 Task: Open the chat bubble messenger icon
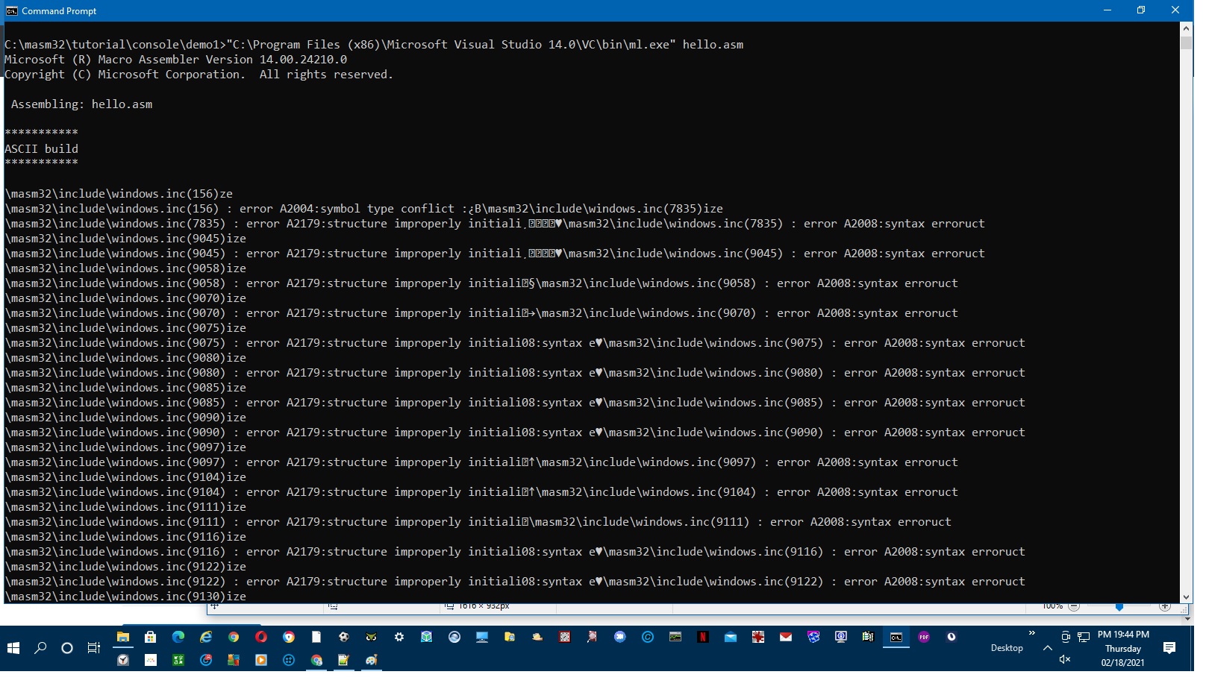pyautogui.click(x=620, y=637)
